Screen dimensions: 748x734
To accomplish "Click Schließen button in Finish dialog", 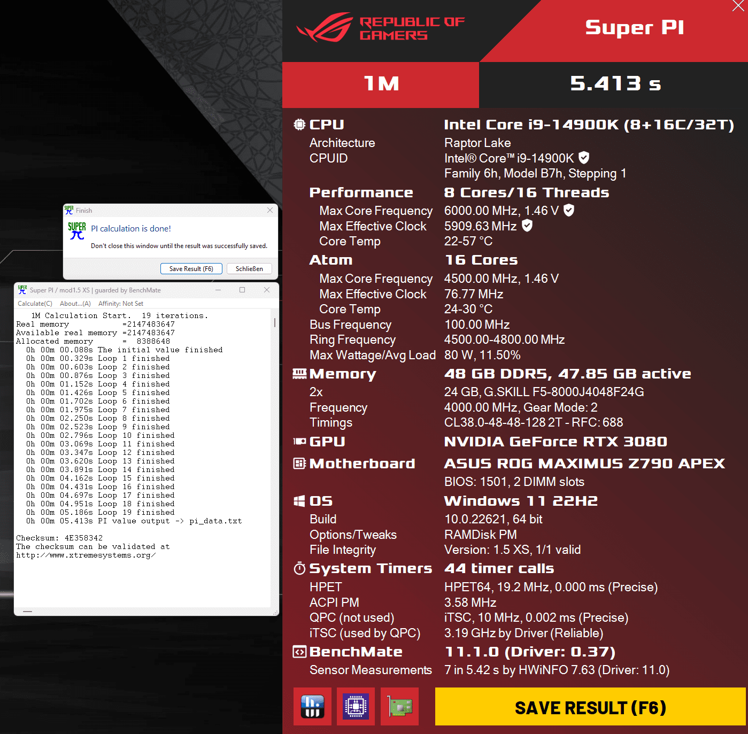I will [x=249, y=269].
